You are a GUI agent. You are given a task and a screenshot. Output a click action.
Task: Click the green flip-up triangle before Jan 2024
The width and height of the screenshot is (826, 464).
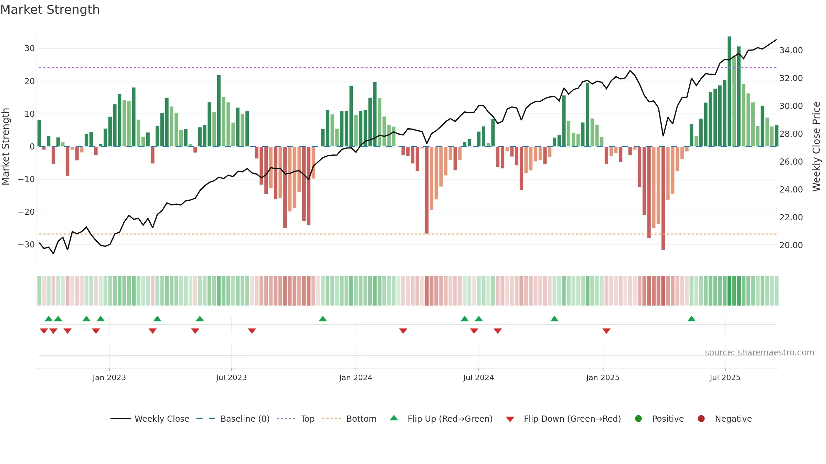322,319
